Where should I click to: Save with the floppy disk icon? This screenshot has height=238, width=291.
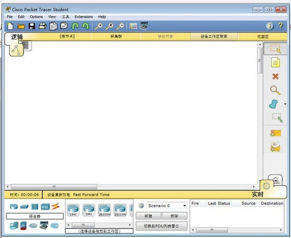coord(32,26)
